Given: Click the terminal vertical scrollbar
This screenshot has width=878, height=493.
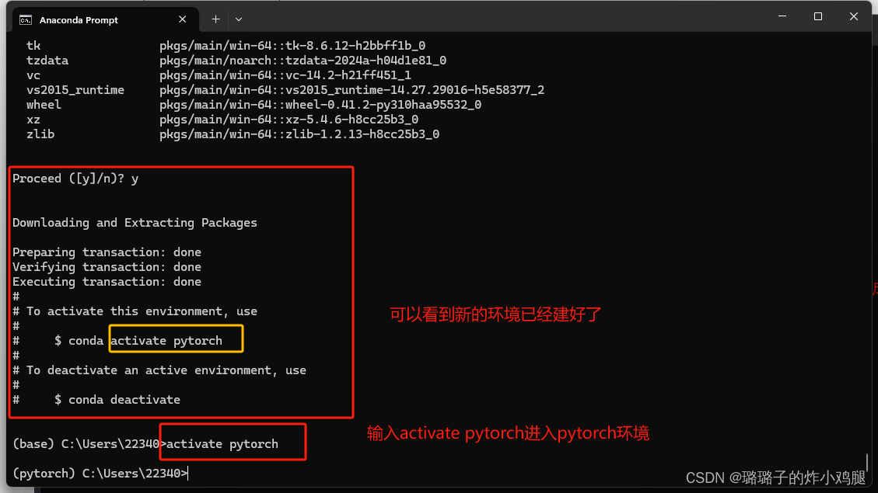Looking at the screenshot, I should (x=867, y=462).
